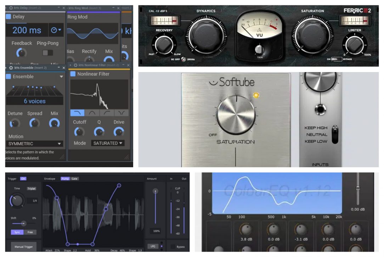384x257 pixels.
Task: Toggle the Ping-Pong switch in Delay
Action: point(47,53)
